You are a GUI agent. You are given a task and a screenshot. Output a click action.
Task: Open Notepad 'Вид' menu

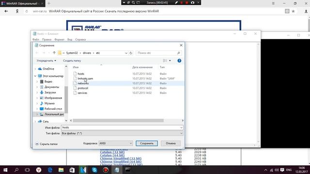click(x=70, y=40)
